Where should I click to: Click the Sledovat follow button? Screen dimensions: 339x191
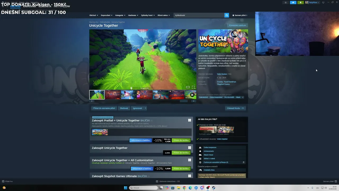(x=124, y=108)
